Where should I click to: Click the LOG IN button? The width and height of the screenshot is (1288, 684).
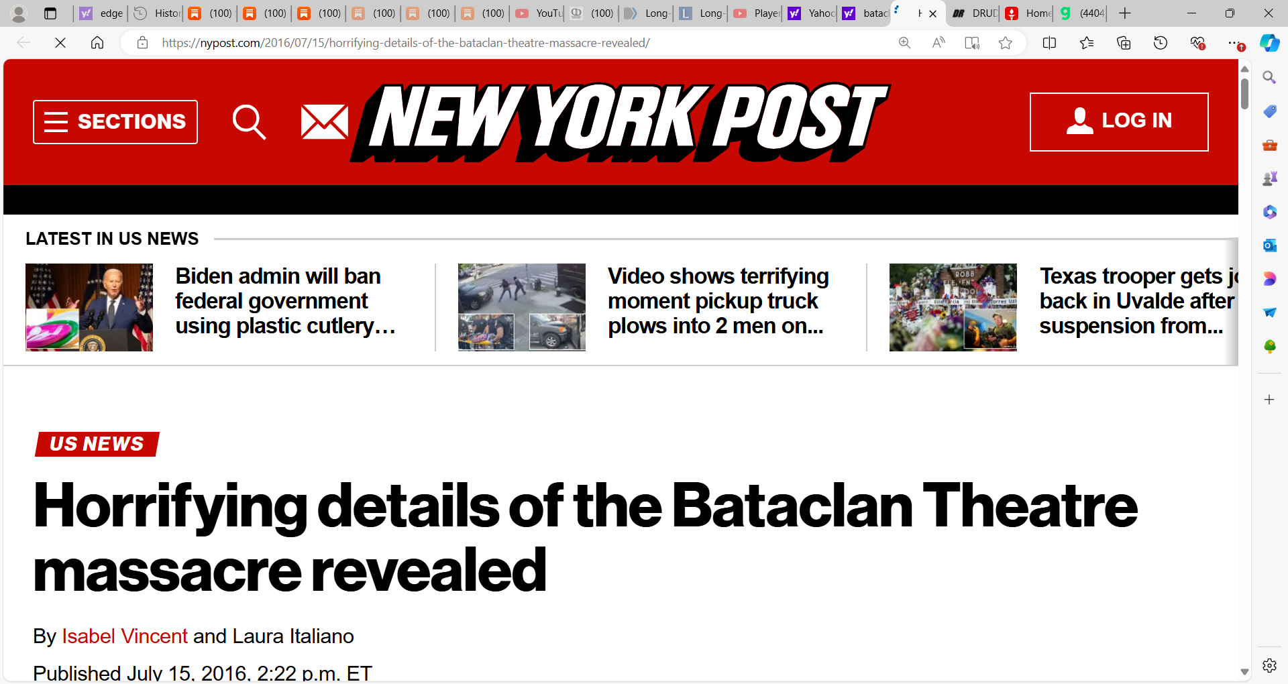pyautogui.click(x=1119, y=122)
